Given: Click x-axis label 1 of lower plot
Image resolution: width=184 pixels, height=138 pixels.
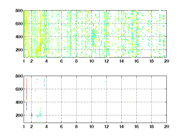Looking at the screenshot, I should [x=24, y=127].
